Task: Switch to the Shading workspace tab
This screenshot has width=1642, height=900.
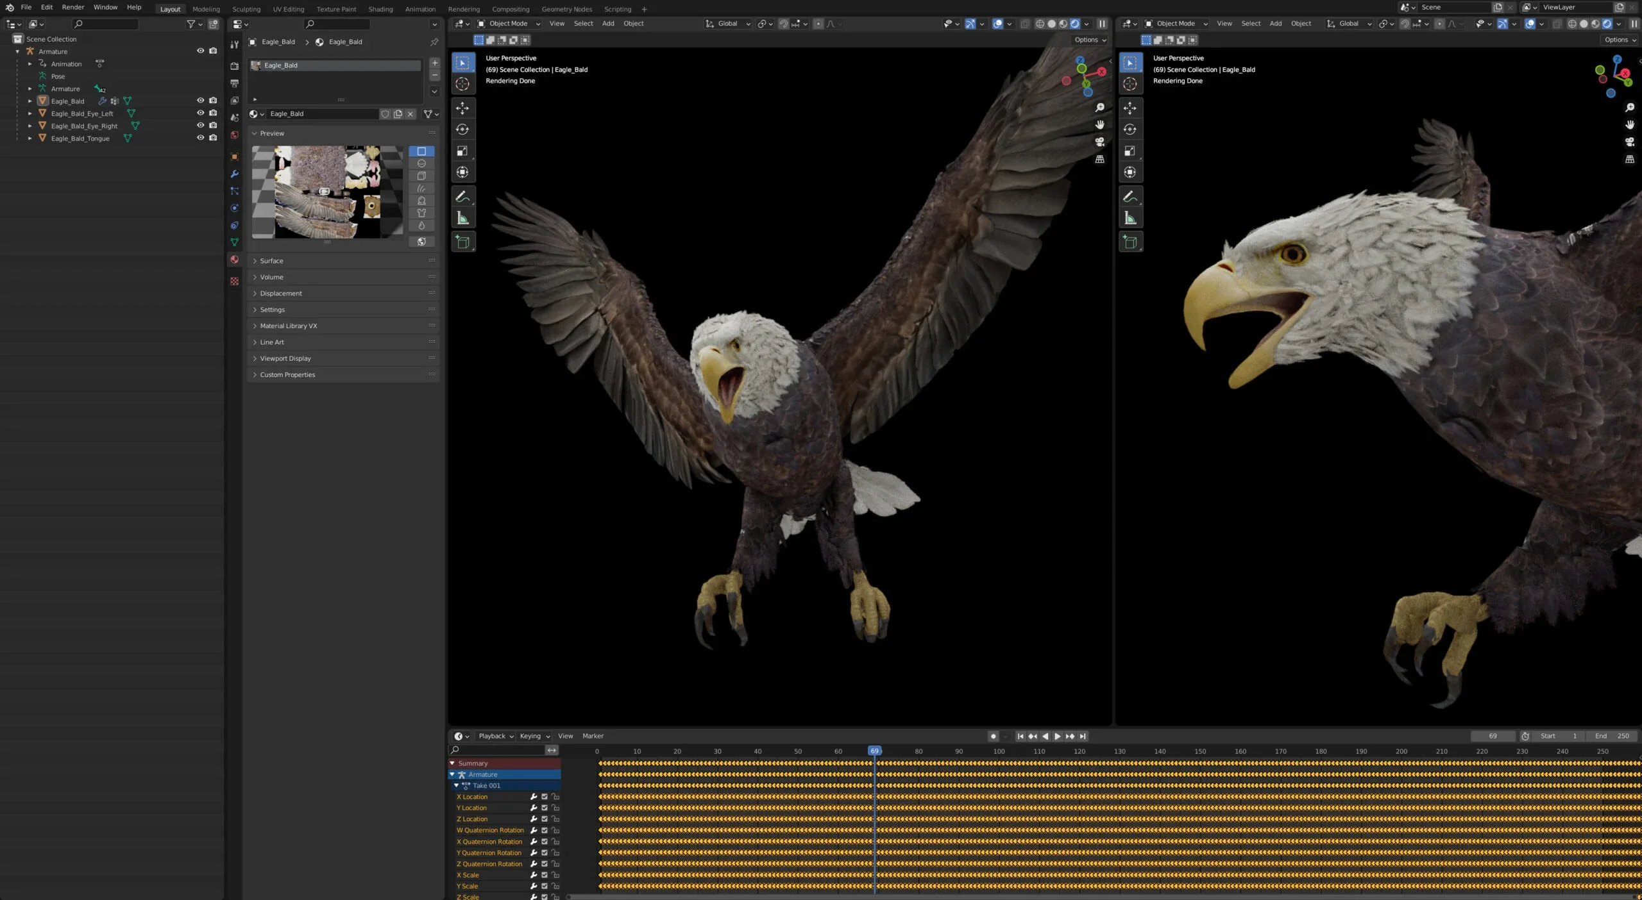Action: (x=380, y=9)
